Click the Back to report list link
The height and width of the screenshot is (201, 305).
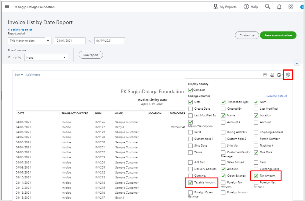click(x=21, y=30)
